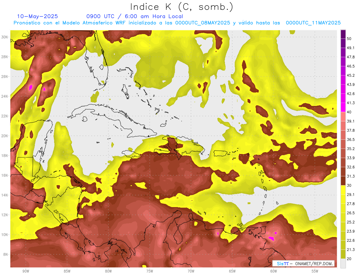Select the magenta swatch between 40 and 41.3
The width and height of the screenshot is (357, 275).
[343, 108]
